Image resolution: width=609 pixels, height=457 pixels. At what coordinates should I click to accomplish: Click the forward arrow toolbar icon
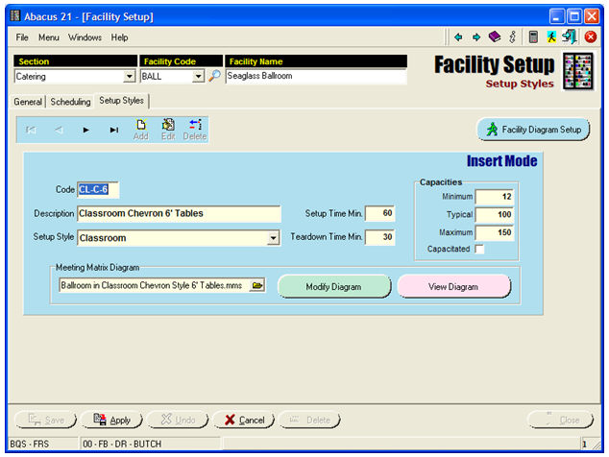[475, 37]
